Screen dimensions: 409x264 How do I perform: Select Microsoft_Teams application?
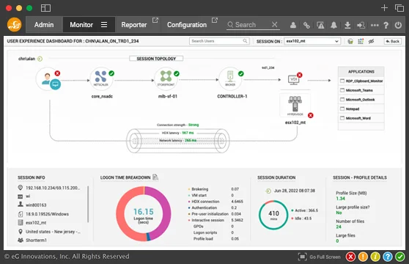coord(361,90)
